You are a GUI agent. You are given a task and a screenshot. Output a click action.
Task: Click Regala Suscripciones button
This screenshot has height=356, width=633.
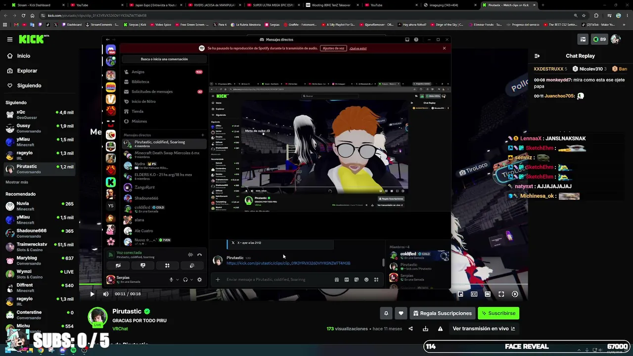(443, 313)
